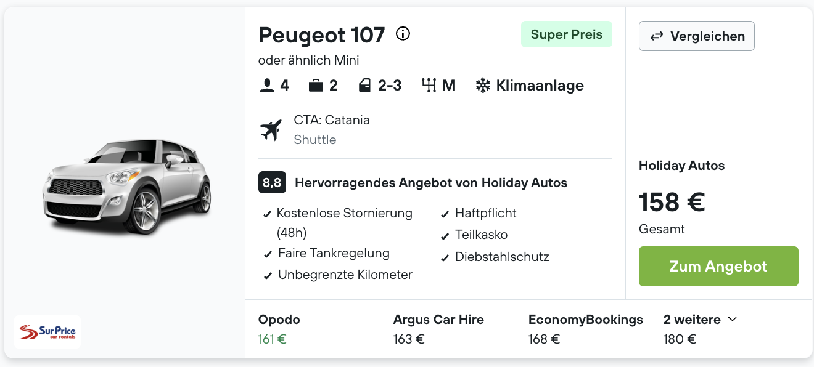The height and width of the screenshot is (367, 814).
Task: Open the Zum Angebot offer
Action: (718, 267)
